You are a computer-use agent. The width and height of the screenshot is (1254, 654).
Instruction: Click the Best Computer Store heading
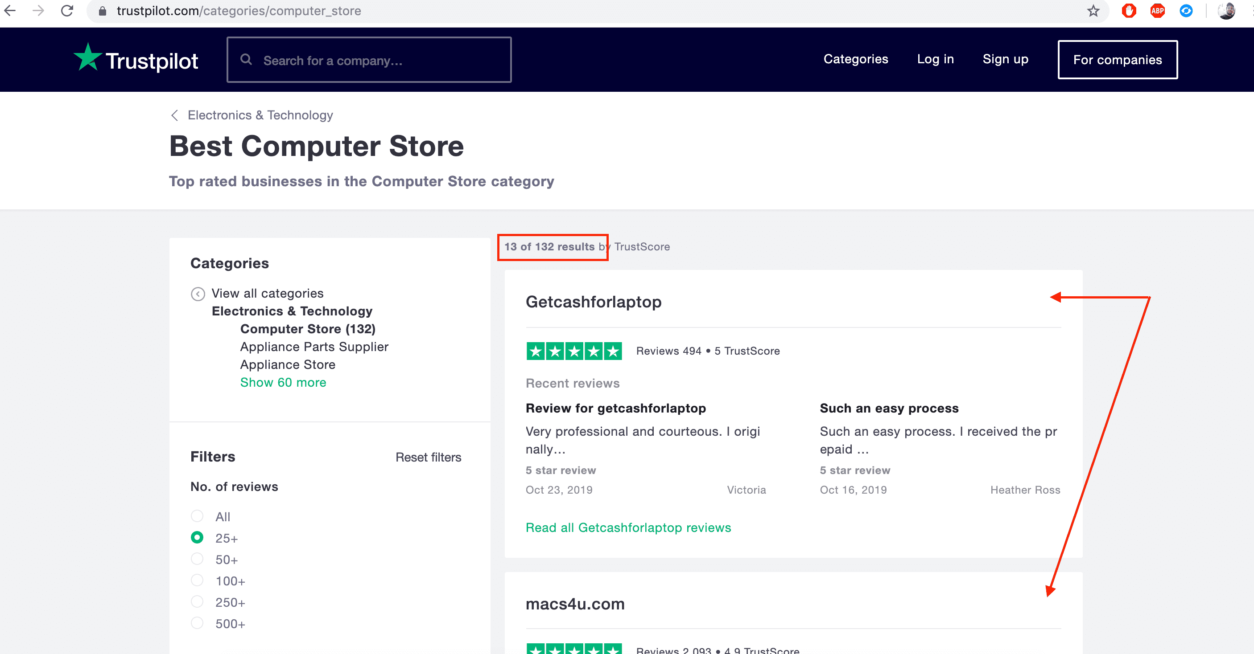(x=317, y=146)
